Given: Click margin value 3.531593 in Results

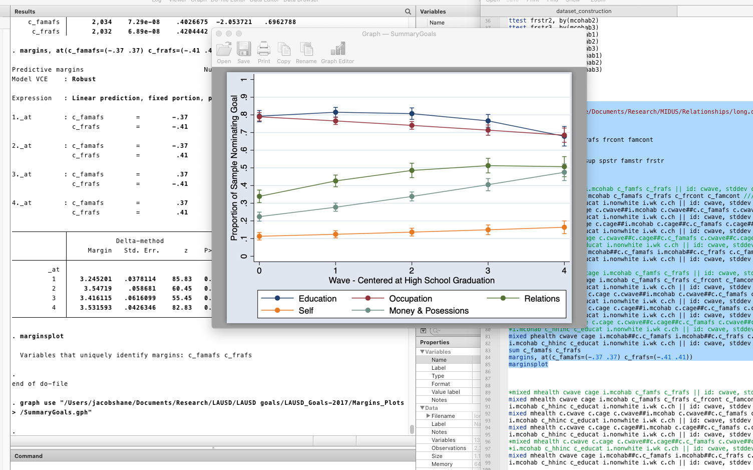Looking at the screenshot, I should [96, 308].
